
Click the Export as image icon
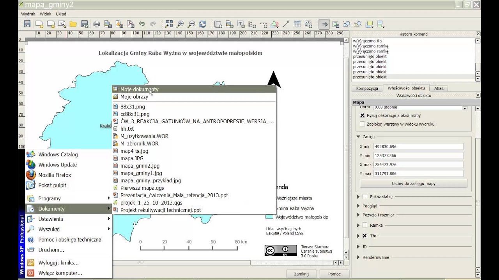point(108,24)
